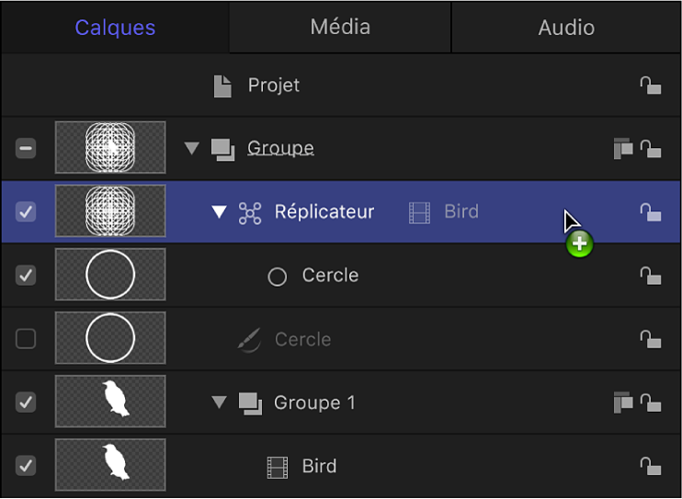Collapse the Groupe 1 disclosure triangle
This screenshot has width=682, height=499.
(x=219, y=403)
